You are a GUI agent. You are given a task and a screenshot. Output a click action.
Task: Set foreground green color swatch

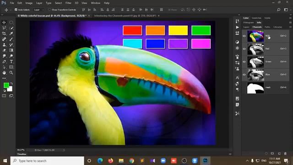(6, 85)
